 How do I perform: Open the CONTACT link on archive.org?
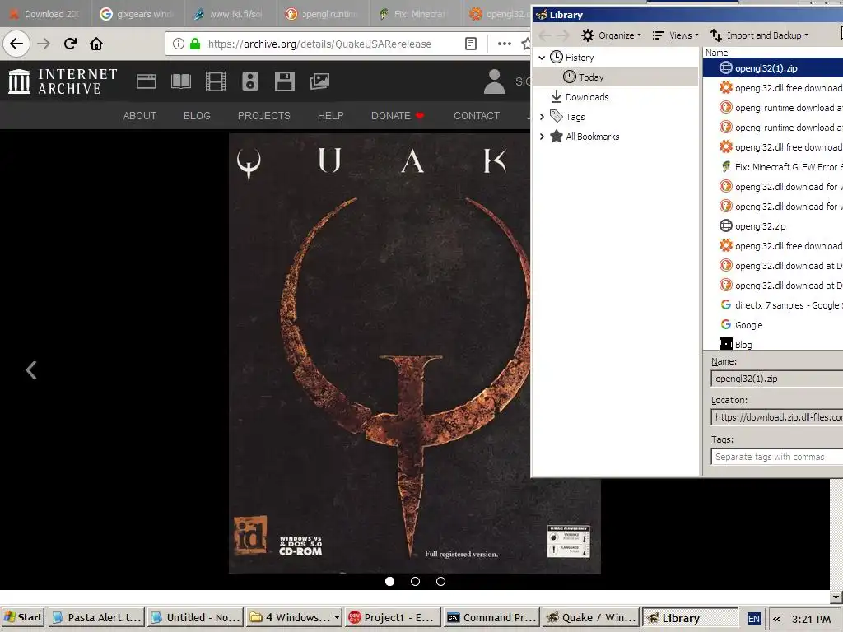click(x=477, y=115)
